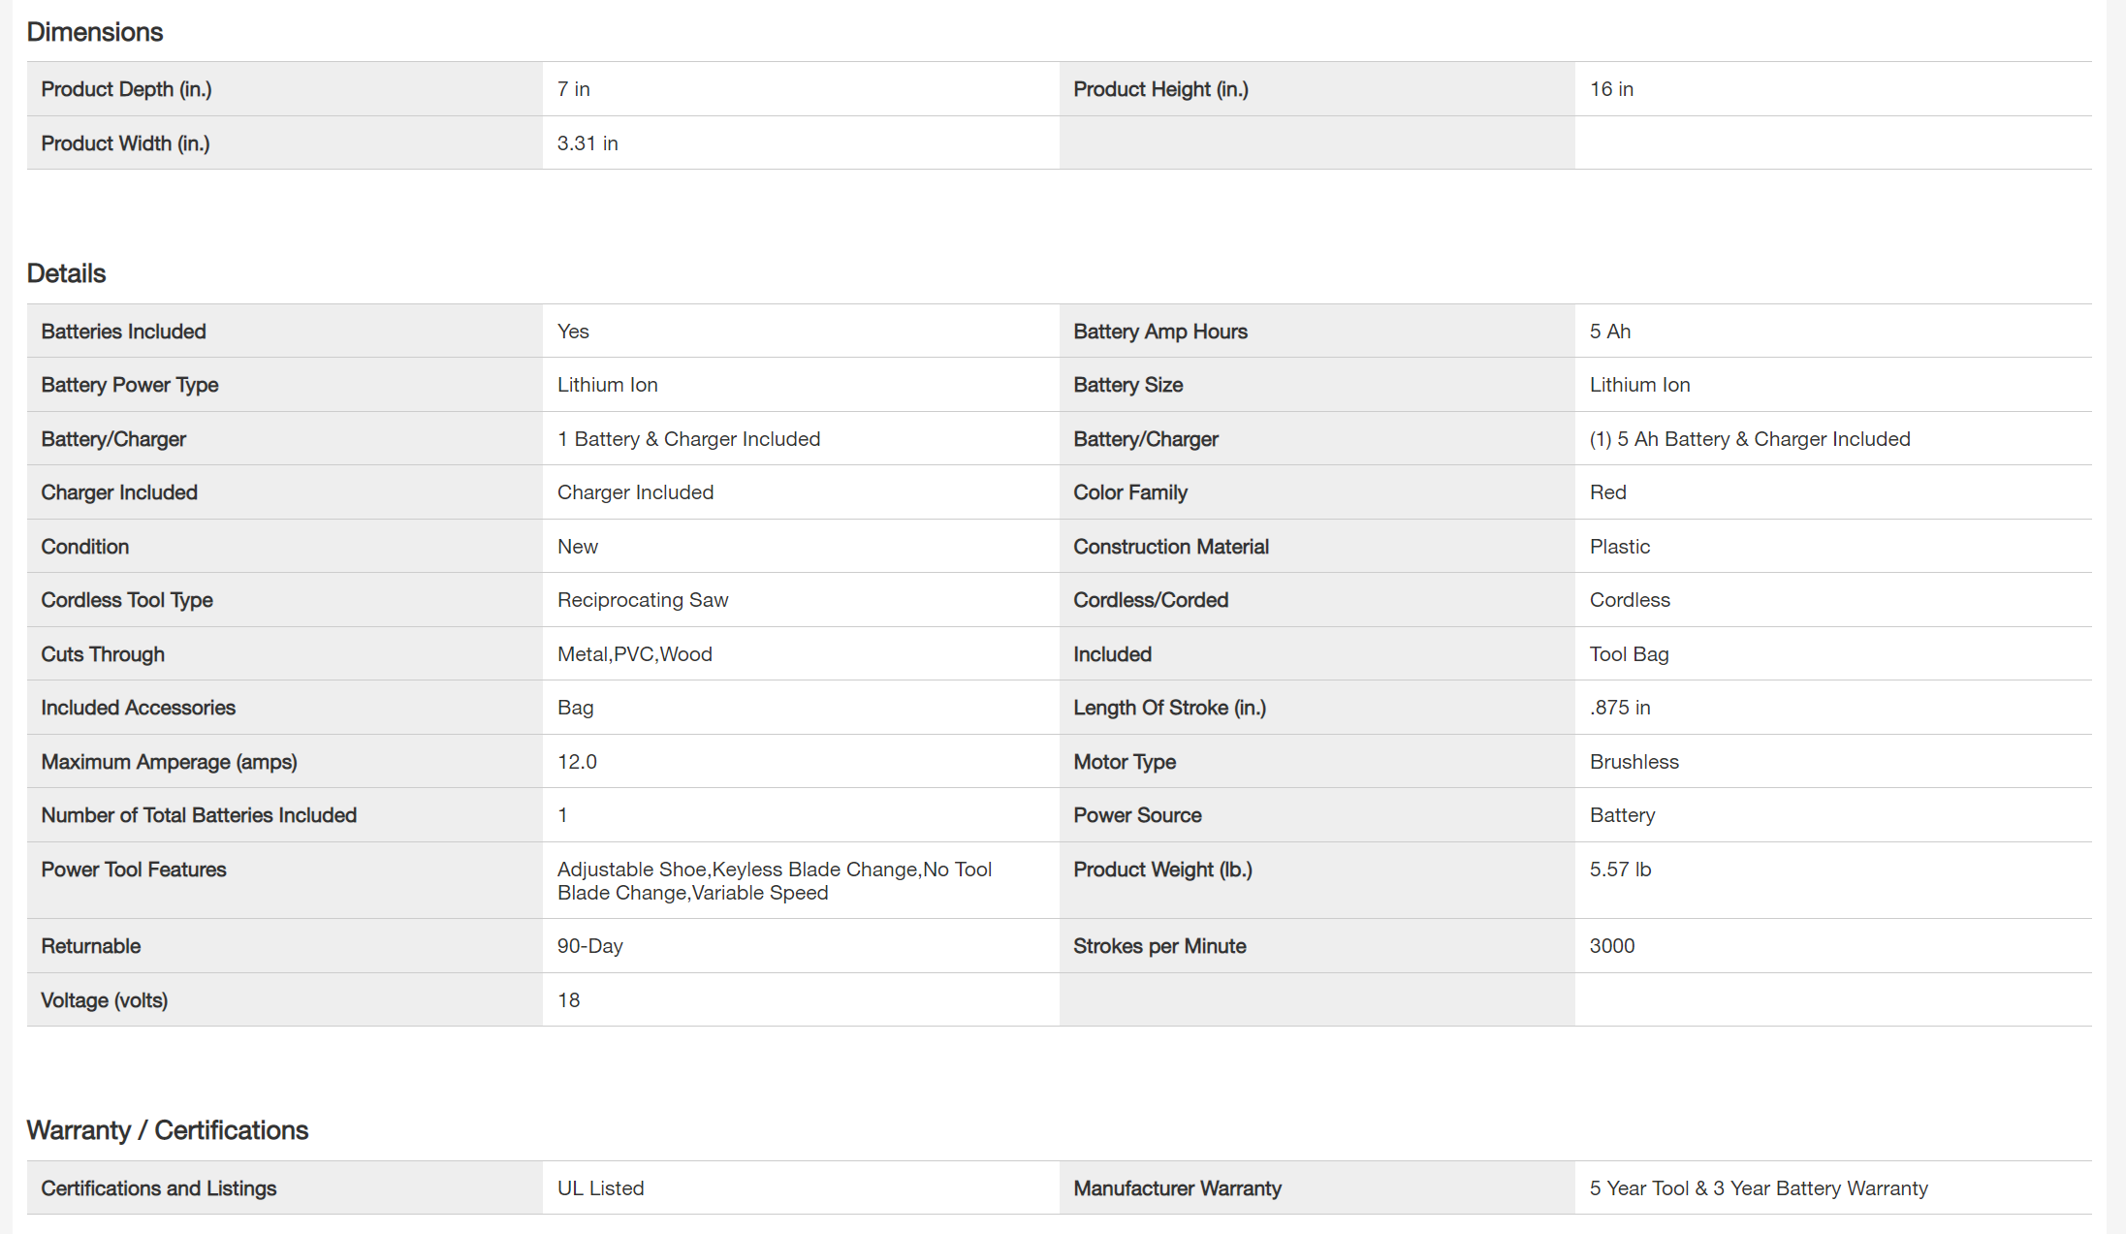Click the Product Depth (in.) label
The width and height of the screenshot is (2126, 1234).
tap(126, 89)
